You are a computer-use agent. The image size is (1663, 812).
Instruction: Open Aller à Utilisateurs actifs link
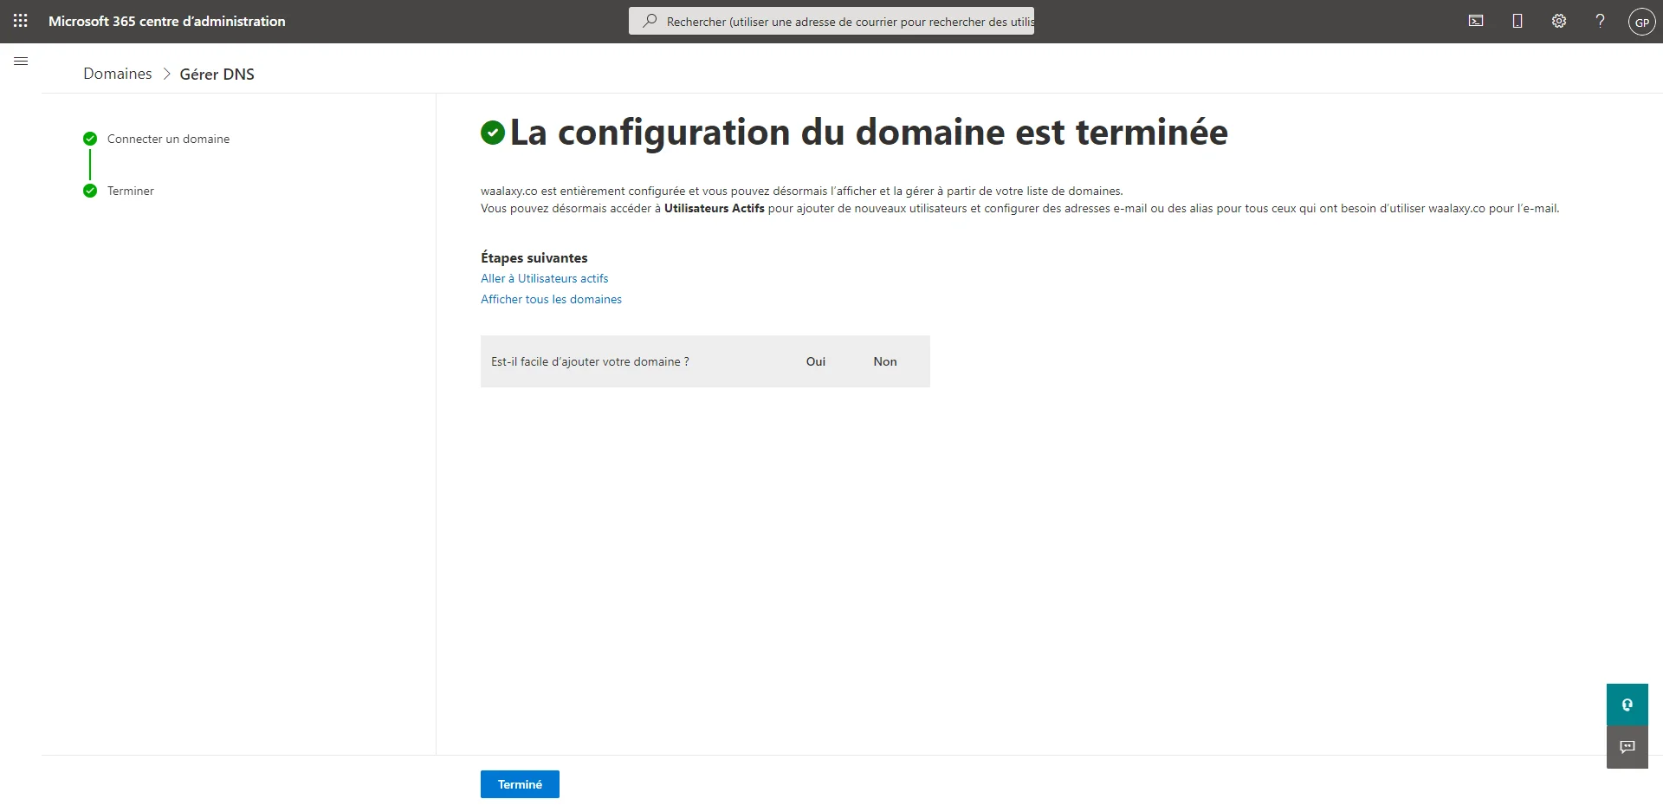tap(545, 278)
